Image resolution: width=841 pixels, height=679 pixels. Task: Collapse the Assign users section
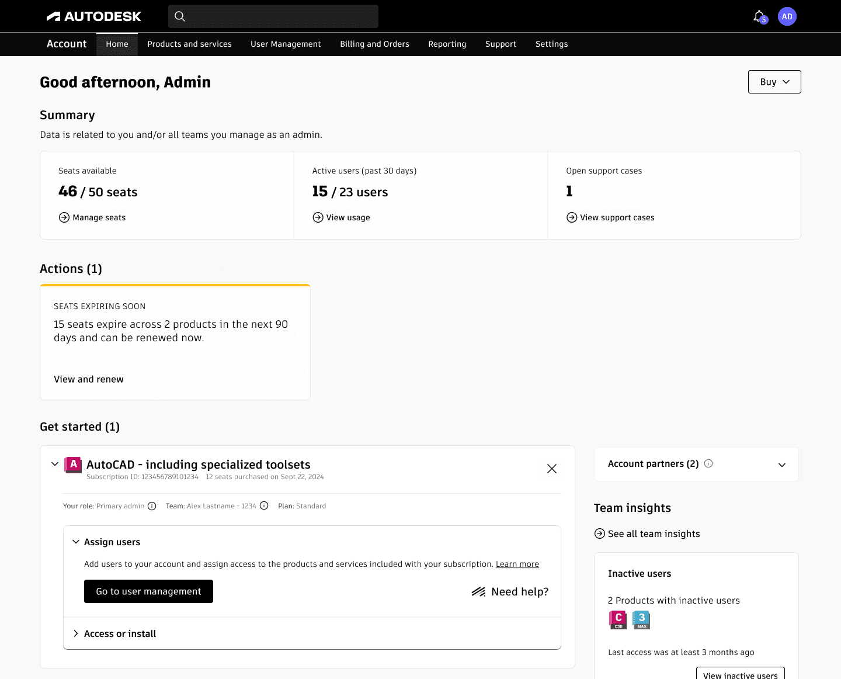[76, 542]
